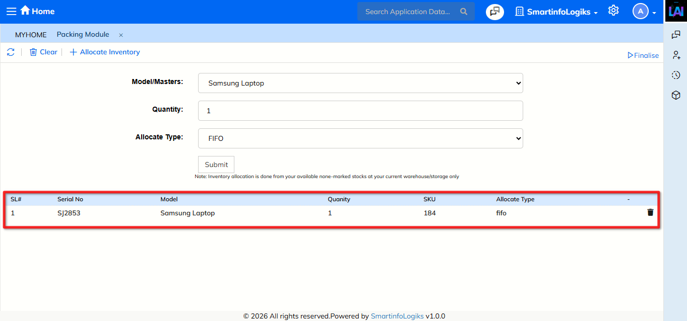
Task: Expand the Allocate Type dropdown
Action: pyautogui.click(x=360, y=138)
